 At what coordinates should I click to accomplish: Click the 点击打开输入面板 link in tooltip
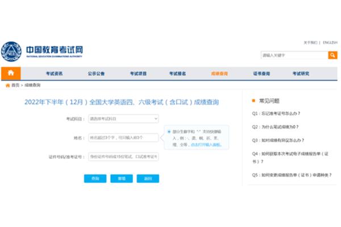(x=206, y=145)
